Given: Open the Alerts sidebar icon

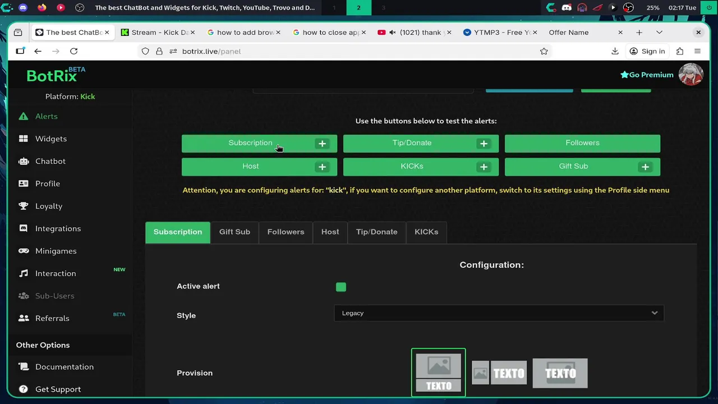Looking at the screenshot, I should (23, 116).
